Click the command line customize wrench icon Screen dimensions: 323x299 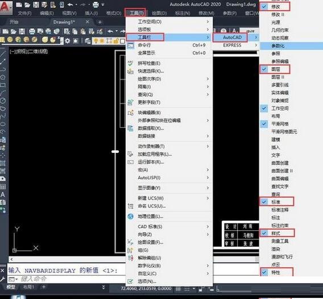click(x=2, y=279)
